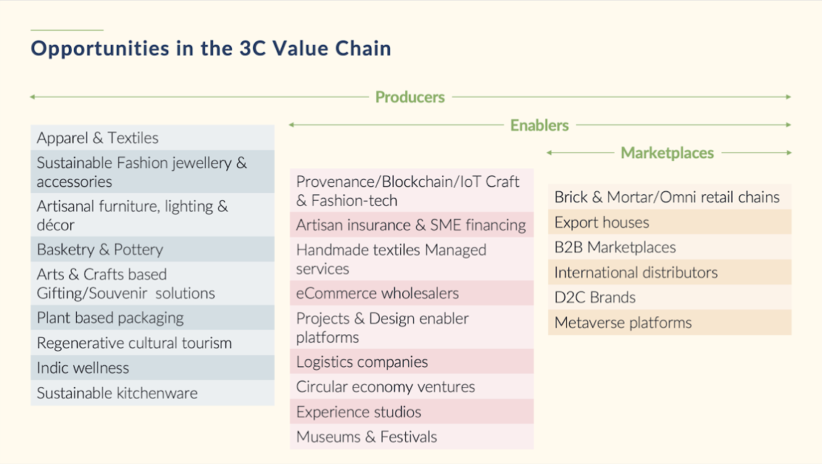Select the Logistics companies row
822x464 pixels.
click(x=412, y=362)
